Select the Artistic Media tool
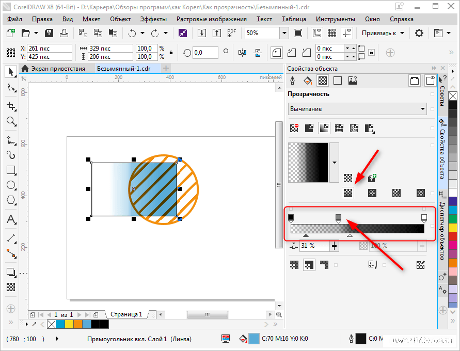This screenshot has height=351, width=460. pyautogui.click(x=11, y=155)
